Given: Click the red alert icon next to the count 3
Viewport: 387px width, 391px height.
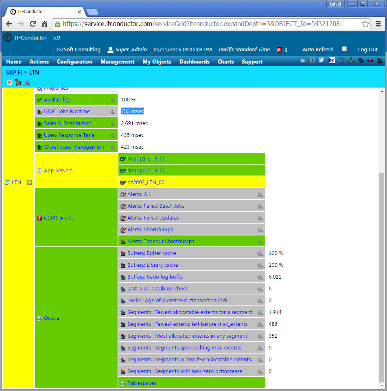Looking at the screenshot, I should click(279, 50).
